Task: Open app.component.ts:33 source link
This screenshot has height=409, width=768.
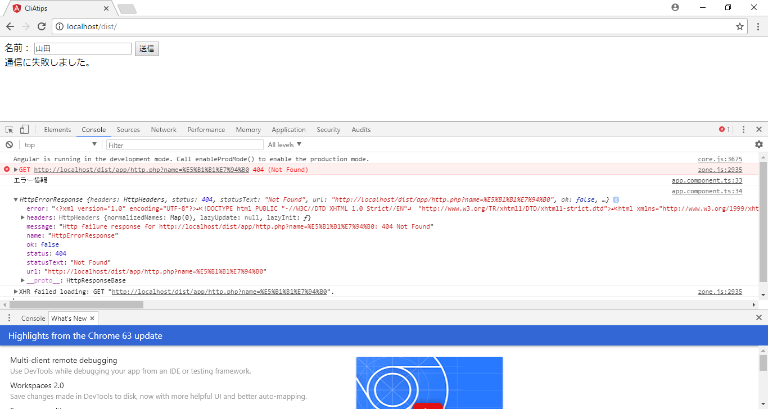Action: pyautogui.click(x=707, y=180)
